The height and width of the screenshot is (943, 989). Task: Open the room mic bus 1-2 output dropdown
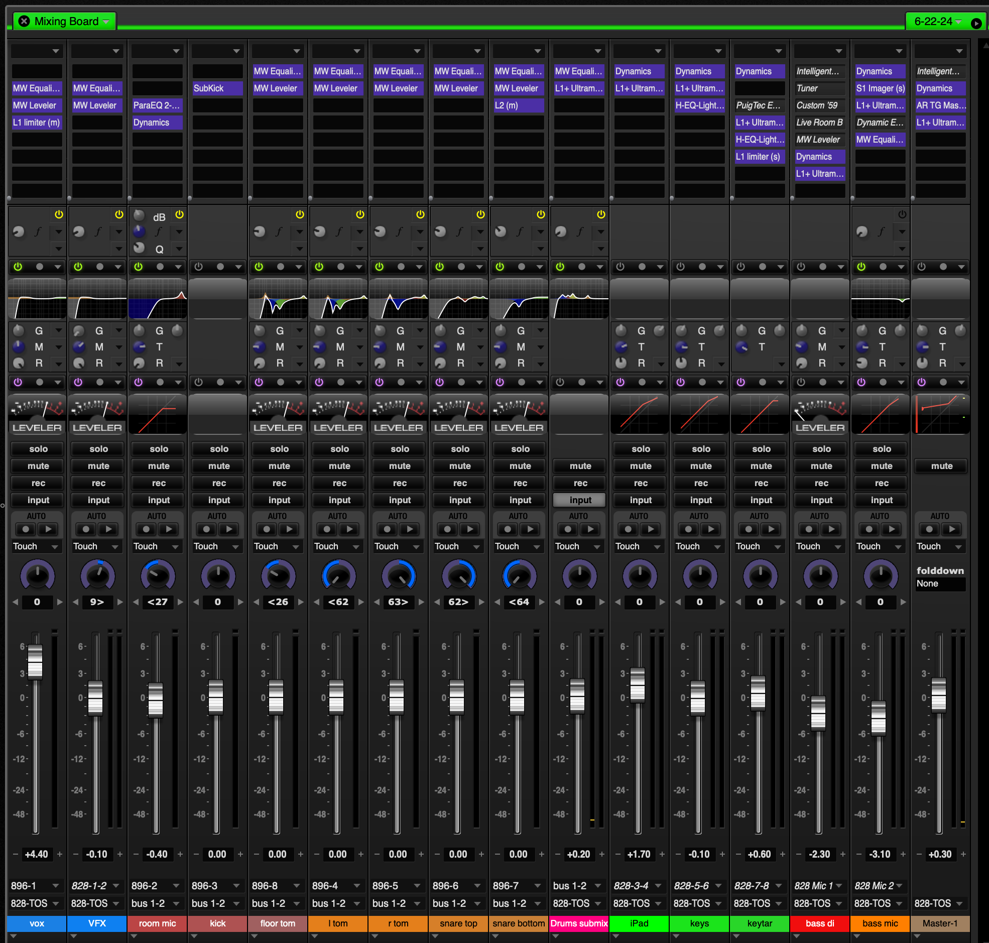point(156,903)
